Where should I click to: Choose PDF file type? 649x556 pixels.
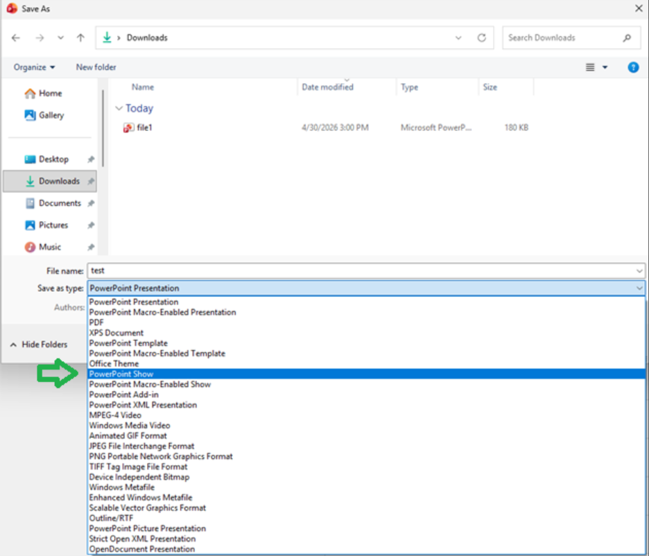[x=366, y=322]
